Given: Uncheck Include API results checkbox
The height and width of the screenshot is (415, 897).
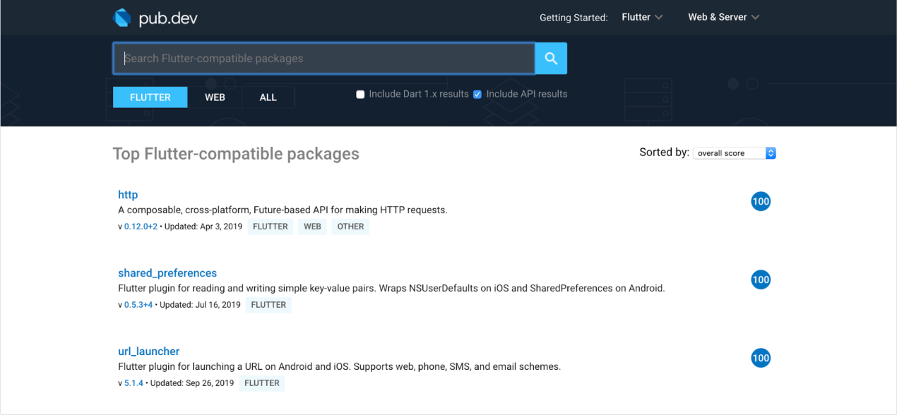Looking at the screenshot, I should pos(477,95).
